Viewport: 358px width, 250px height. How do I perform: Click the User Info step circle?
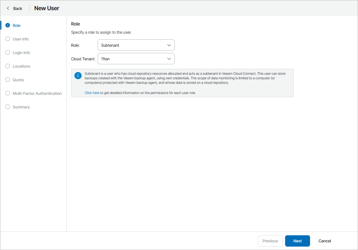coord(7,39)
